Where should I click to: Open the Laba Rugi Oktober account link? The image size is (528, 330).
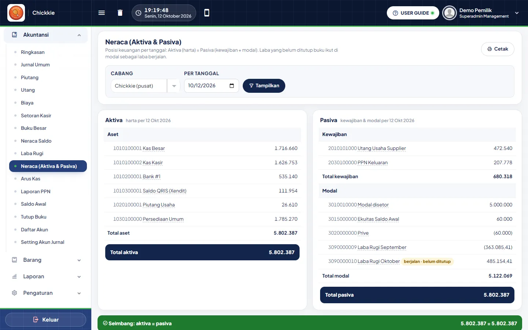379,261
